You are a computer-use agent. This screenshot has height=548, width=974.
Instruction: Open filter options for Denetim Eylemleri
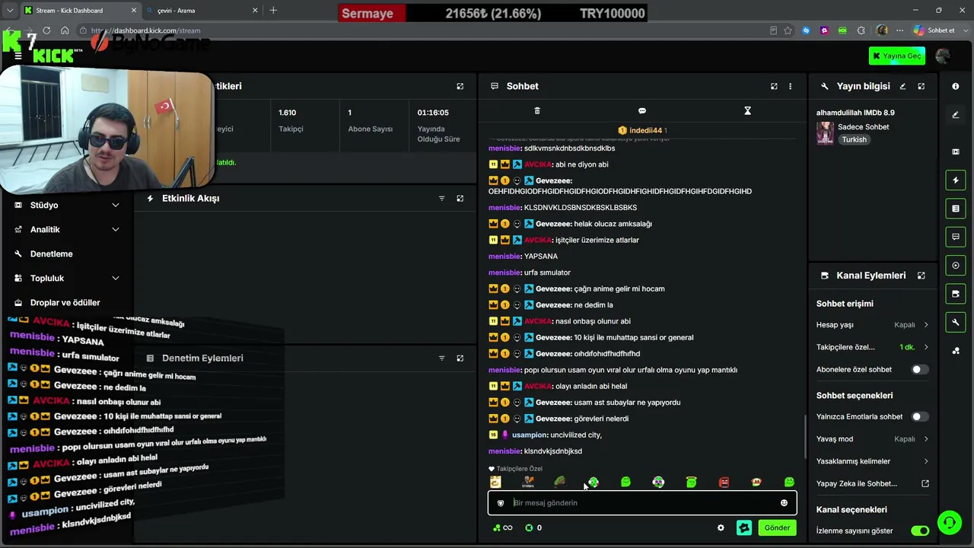441,358
